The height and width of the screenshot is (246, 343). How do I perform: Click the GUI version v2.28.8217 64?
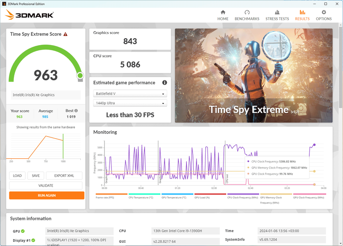click(185, 241)
